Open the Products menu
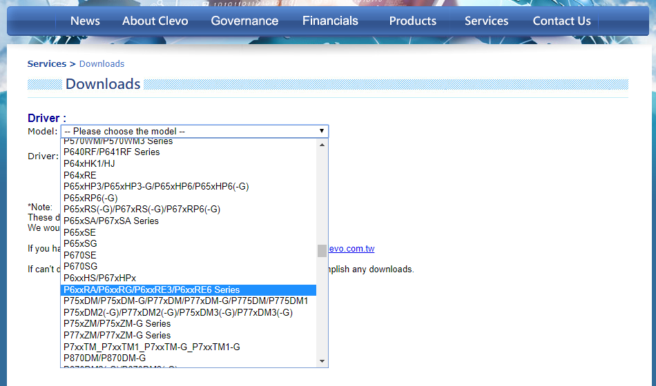The image size is (656, 386). click(412, 21)
